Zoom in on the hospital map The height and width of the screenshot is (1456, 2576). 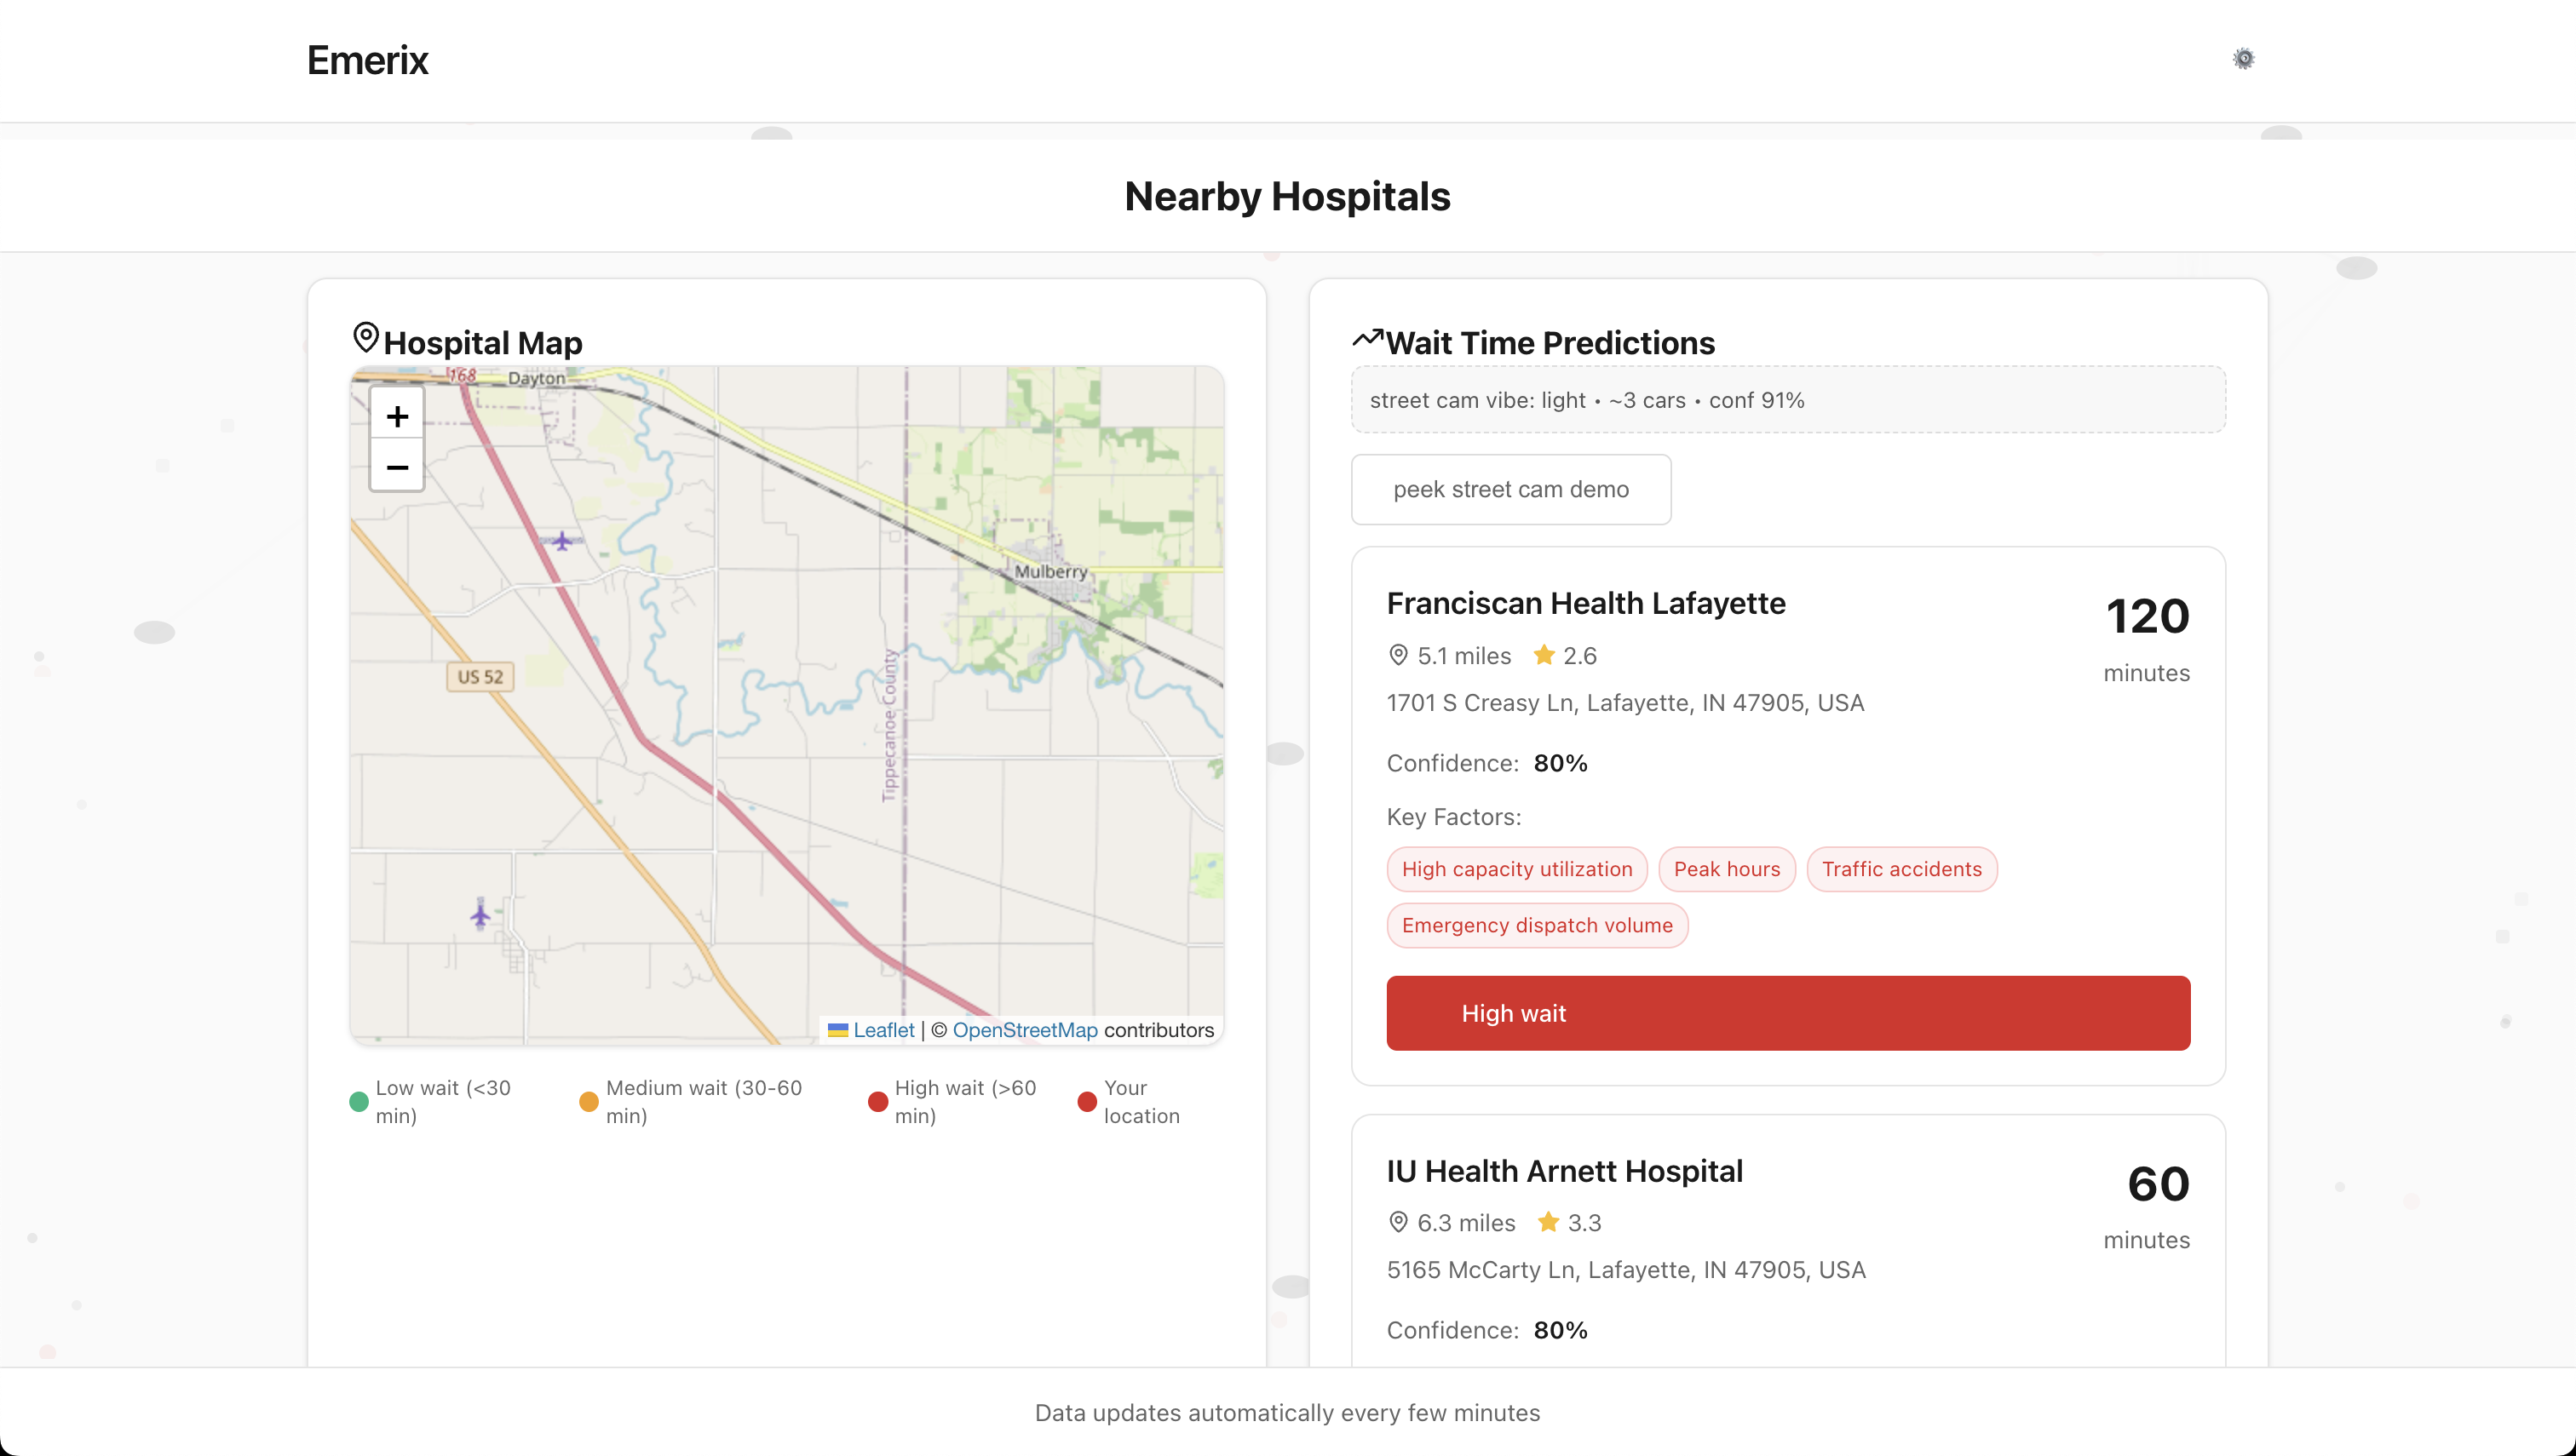[397, 416]
